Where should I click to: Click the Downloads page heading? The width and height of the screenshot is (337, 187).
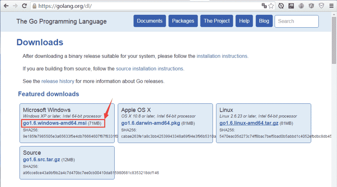(x=40, y=42)
